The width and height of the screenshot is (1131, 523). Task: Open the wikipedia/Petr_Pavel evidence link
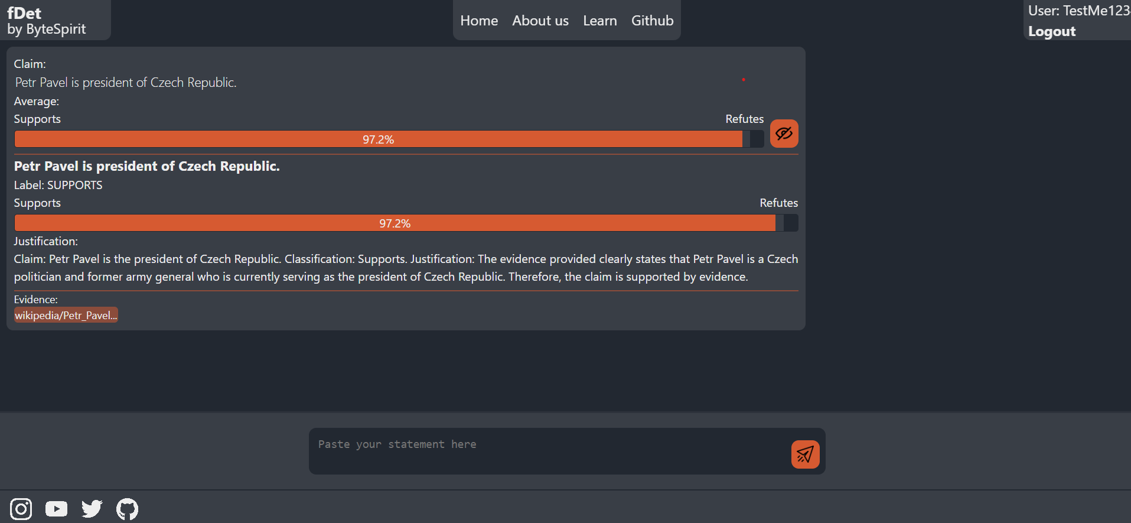click(66, 316)
